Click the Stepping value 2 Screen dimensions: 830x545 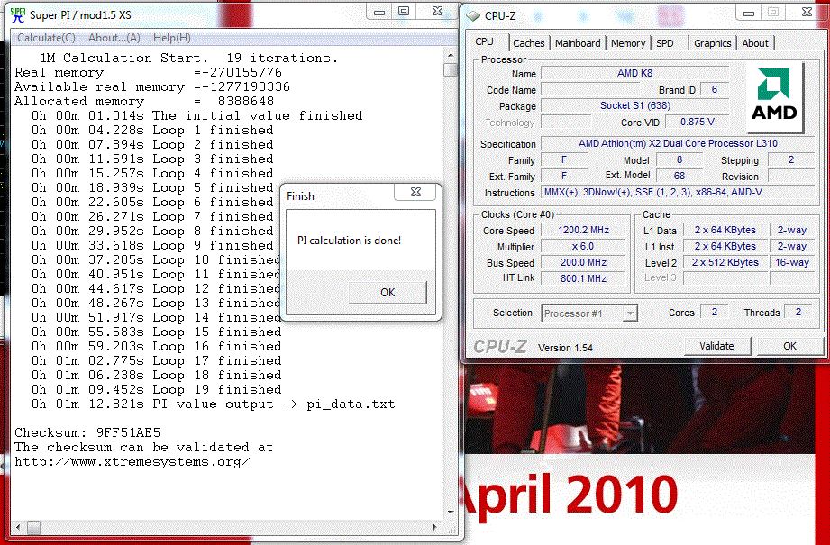pyautogui.click(x=791, y=160)
